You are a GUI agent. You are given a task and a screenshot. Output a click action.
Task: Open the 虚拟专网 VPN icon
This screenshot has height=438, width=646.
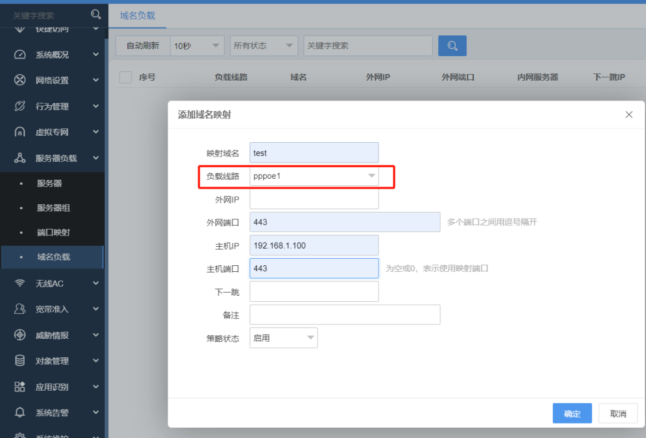14,131
